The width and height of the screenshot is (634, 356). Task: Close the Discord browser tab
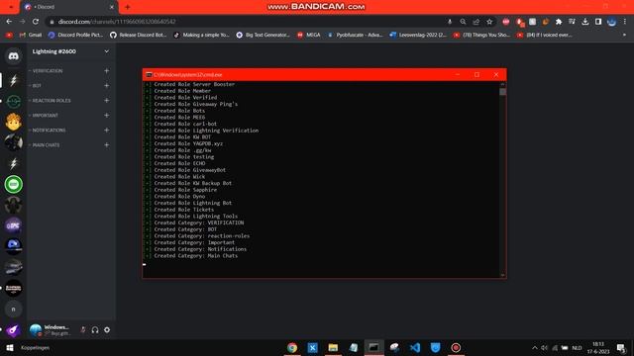coord(112,7)
